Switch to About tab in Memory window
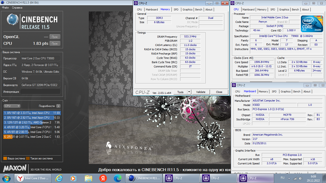 tap(209, 9)
